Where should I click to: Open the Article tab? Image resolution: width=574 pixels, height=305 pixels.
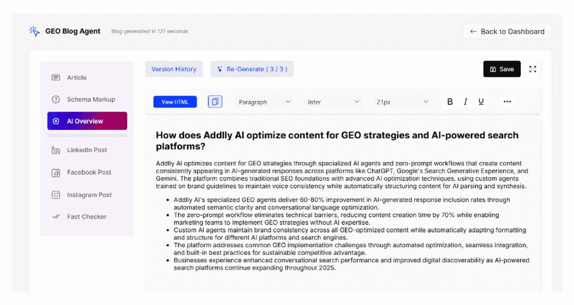(x=87, y=77)
